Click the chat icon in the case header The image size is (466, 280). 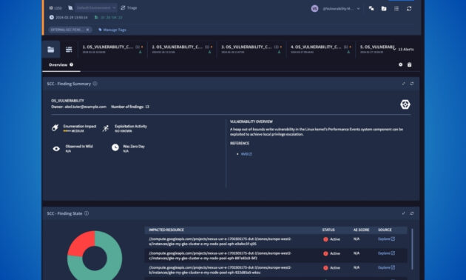pyautogui.click(x=371, y=9)
